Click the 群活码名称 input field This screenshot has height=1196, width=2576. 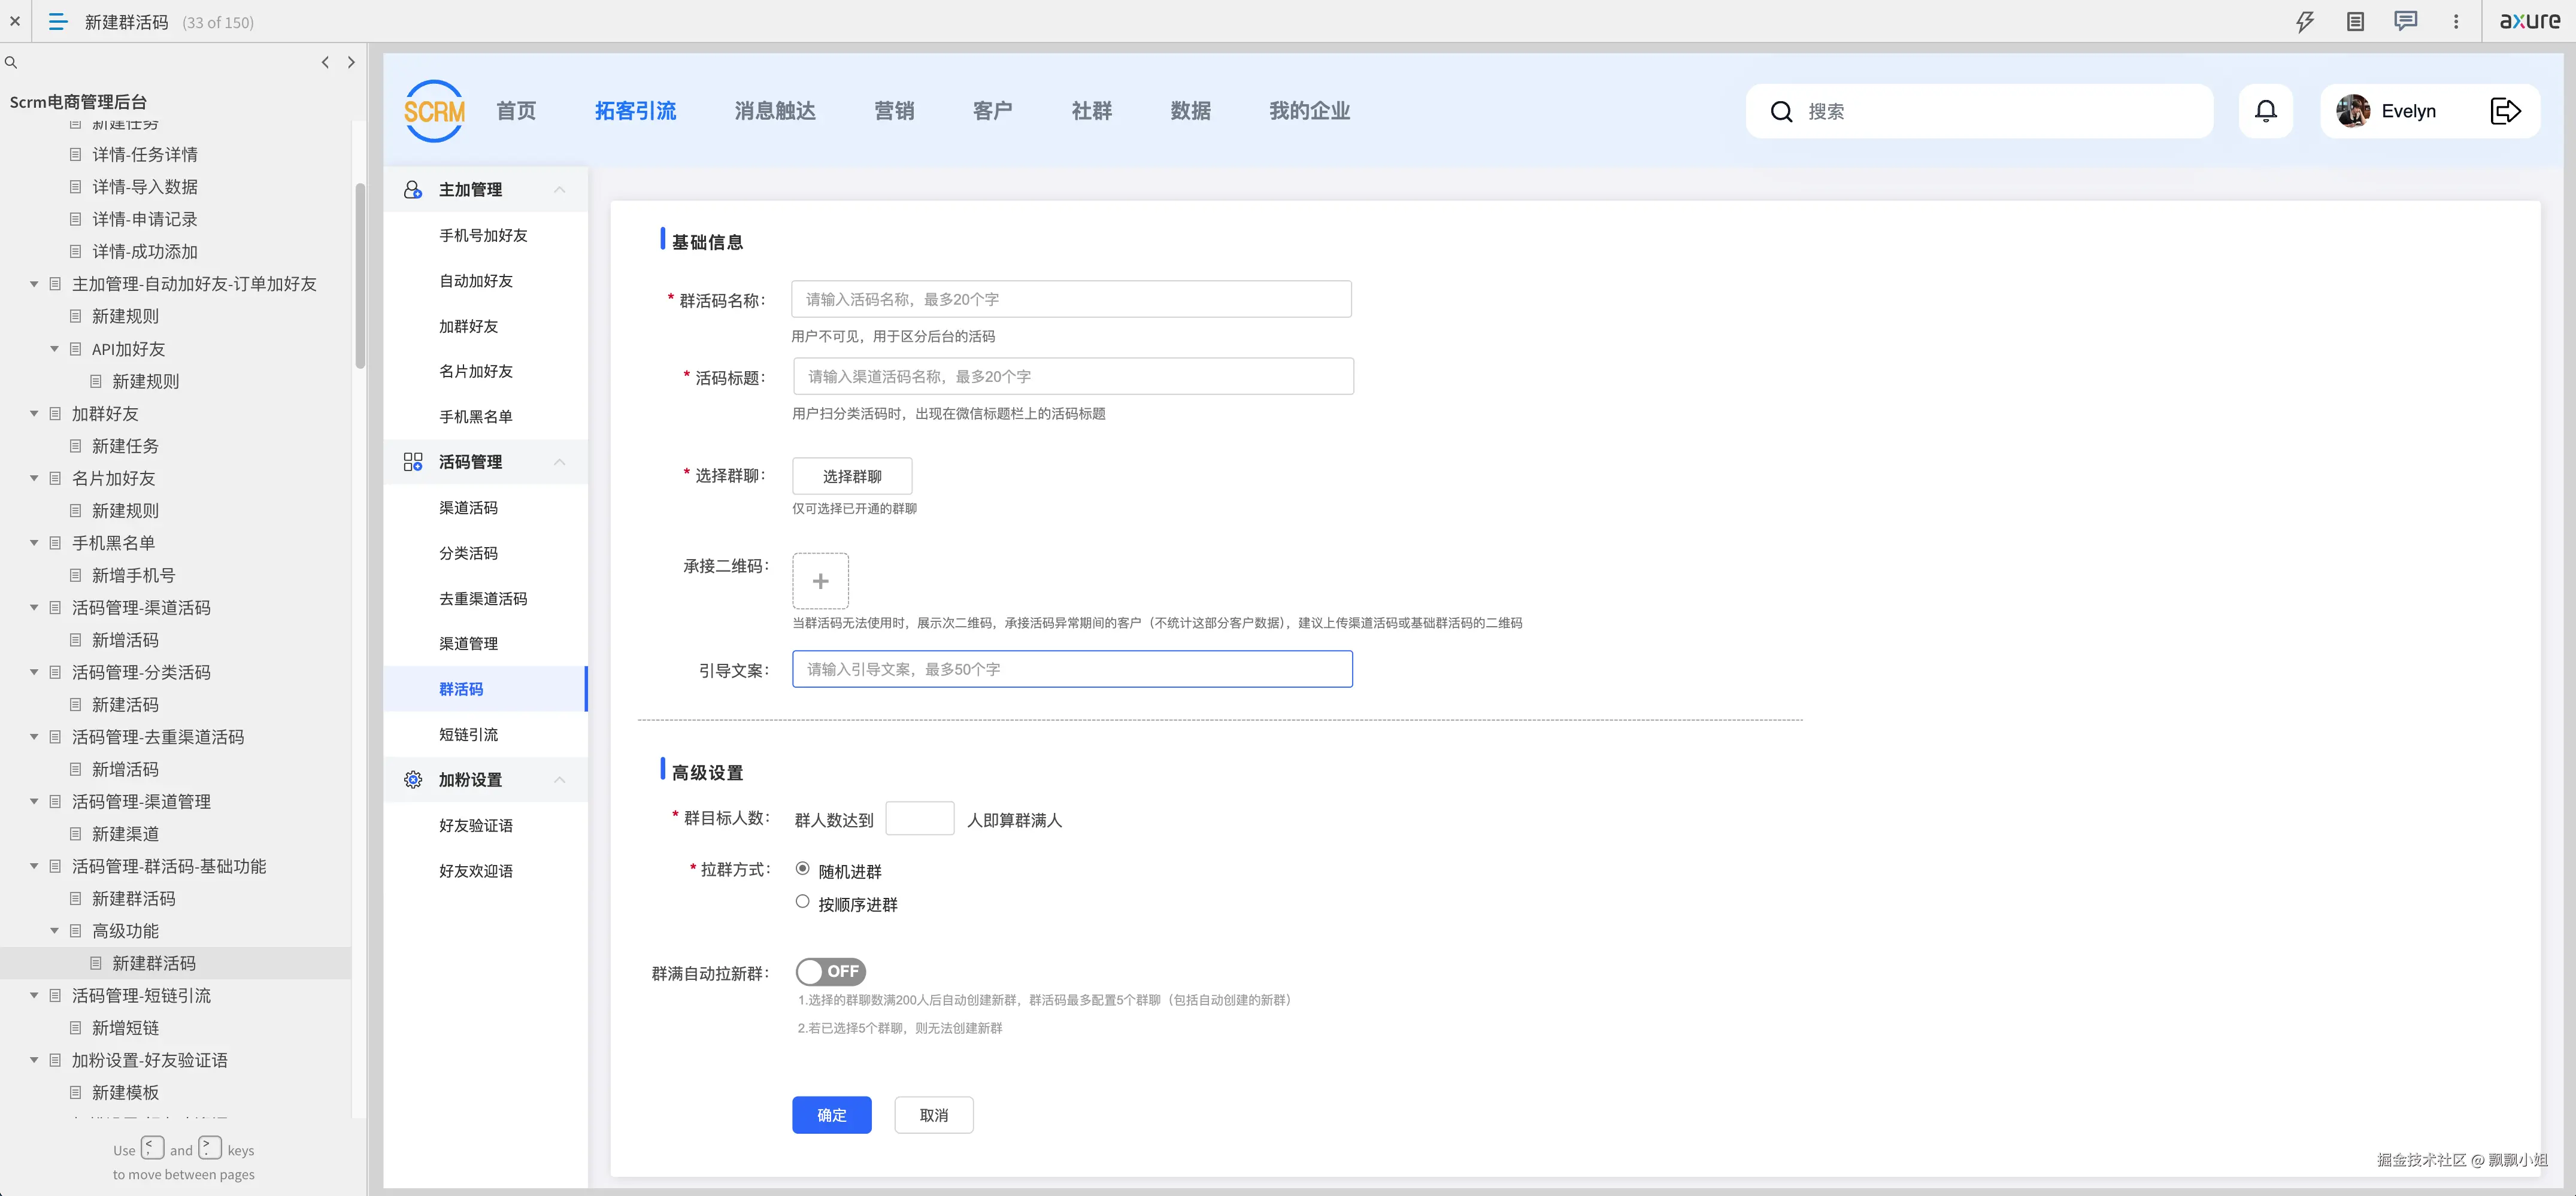point(1070,299)
